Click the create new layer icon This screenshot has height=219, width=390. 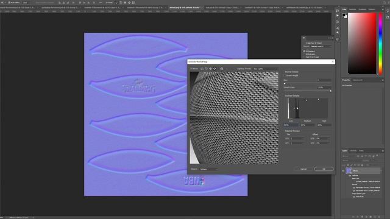click(x=375, y=217)
